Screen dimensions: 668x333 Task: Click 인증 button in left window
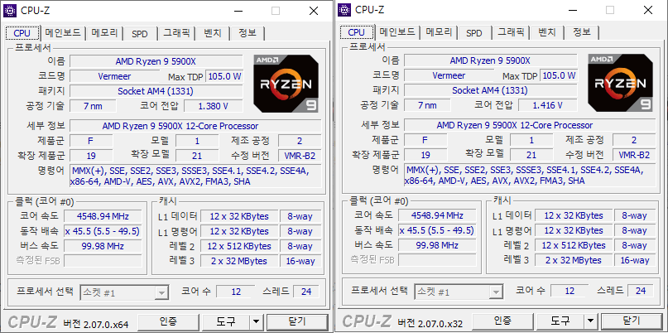[168, 321]
